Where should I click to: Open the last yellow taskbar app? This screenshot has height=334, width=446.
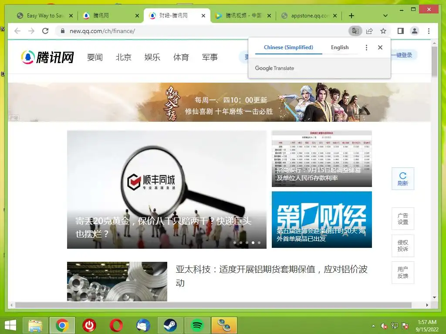point(224,325)
